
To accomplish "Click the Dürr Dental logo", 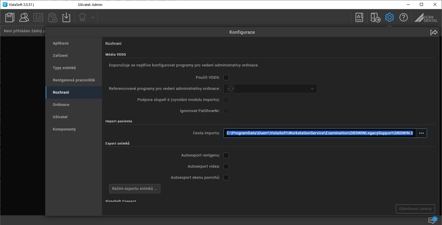I will point(426,18).
